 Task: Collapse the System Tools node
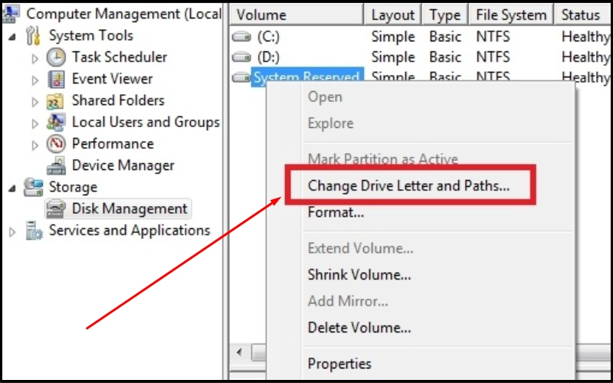[x=12, y=37]
